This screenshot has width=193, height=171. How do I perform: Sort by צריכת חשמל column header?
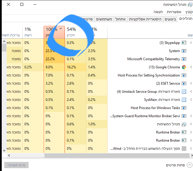pos(12,32)
